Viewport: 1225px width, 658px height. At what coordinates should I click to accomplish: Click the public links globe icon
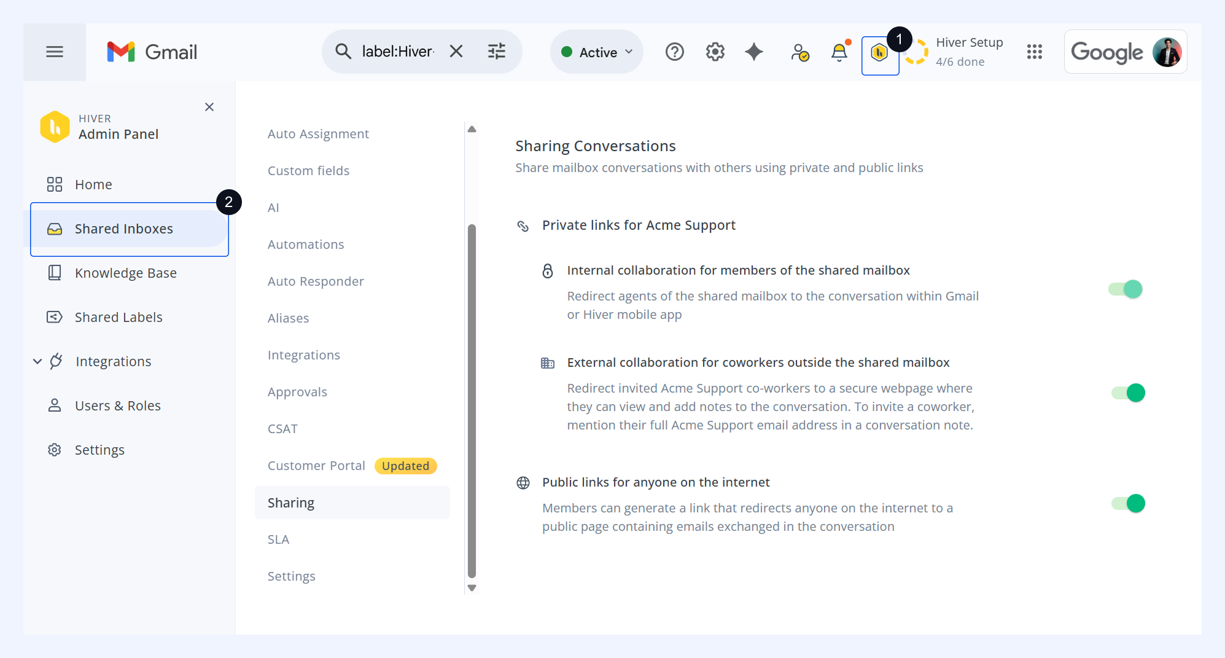(x=523, y=483)
